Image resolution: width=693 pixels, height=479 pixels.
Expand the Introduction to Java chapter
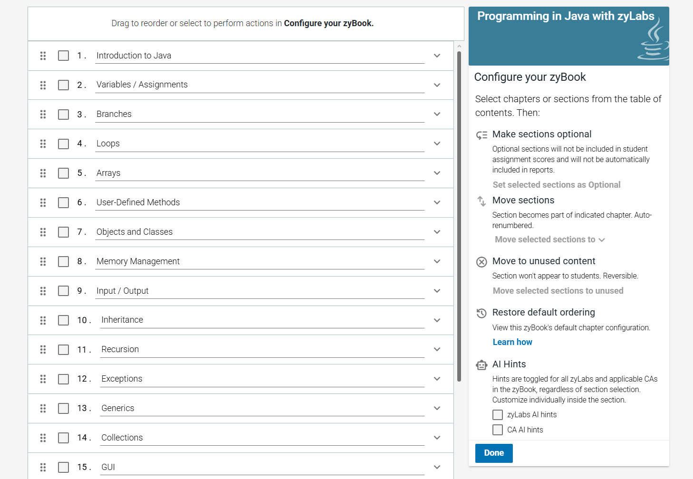point(437,56)
